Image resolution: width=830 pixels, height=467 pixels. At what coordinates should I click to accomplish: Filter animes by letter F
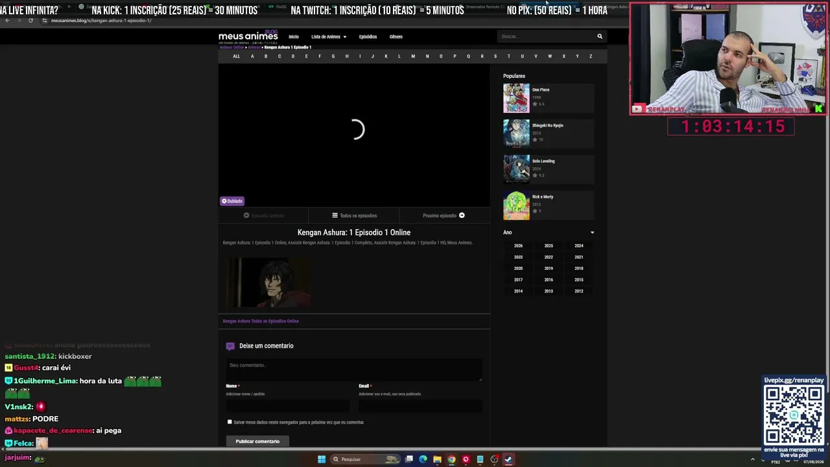tap(320, 56)
